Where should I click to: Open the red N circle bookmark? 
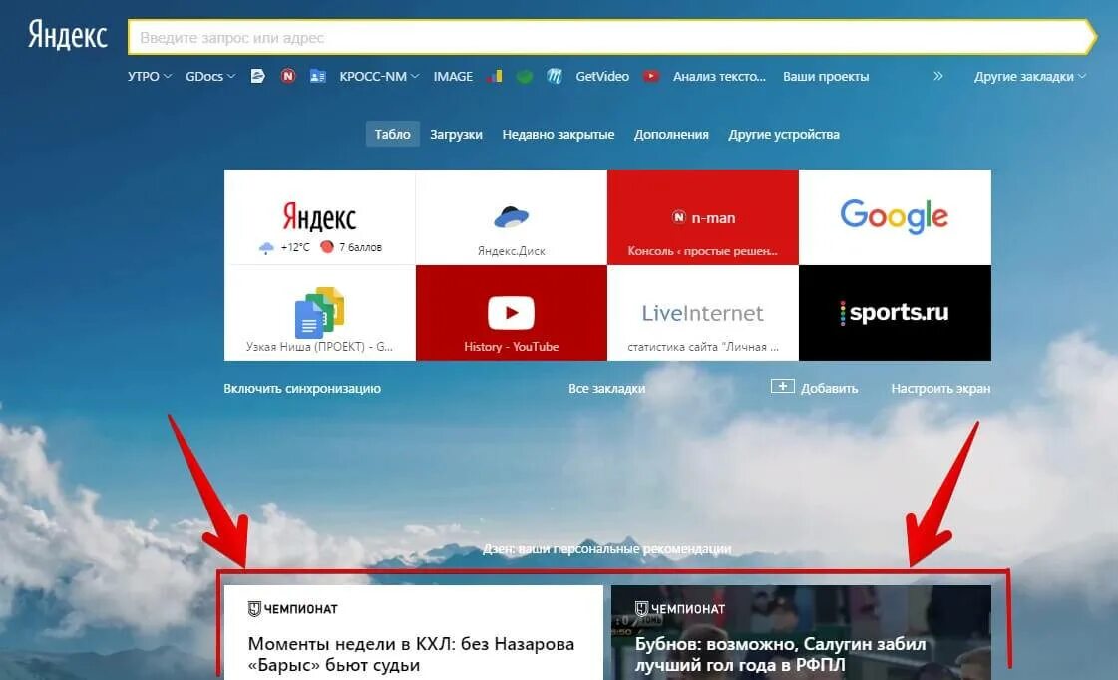point(288,76)
